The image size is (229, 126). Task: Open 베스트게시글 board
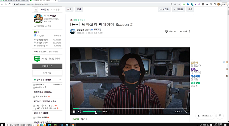pos(41,87)
